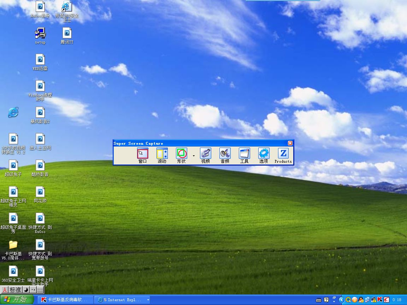The width and height of the screenshot is (407, 305).
Task: Click the rainbow circle tray icon
Action: point(348,300)
